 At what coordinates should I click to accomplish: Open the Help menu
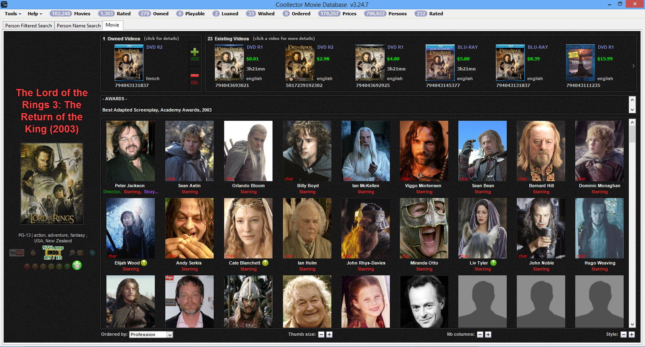[x=35, y=14]
